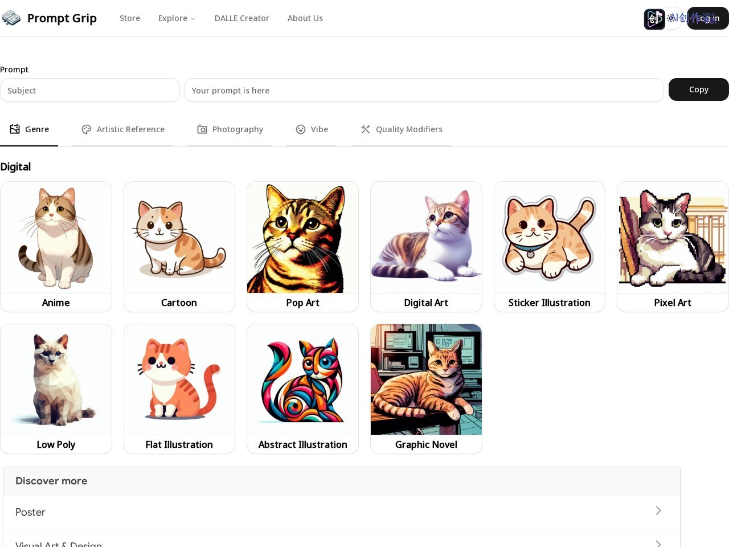This screenshot has height=547, width=729.
Task: Click the Artistic Reference palette icon
Action: point(87,129)
